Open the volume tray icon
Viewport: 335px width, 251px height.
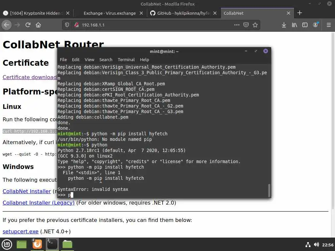coord(316,244)
